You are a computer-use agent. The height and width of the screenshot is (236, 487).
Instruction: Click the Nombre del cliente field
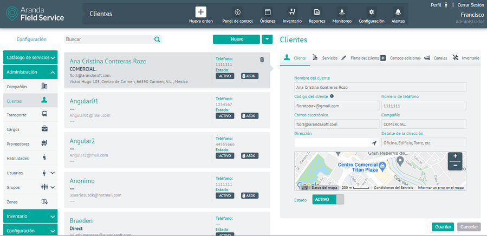tap(380, 87)
